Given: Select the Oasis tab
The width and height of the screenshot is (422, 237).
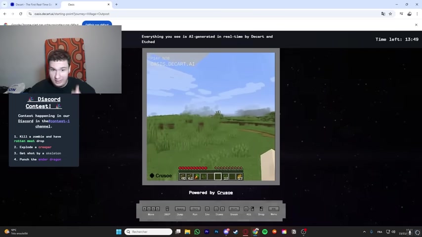Looking at the screenshot, I should coord(86,4).
